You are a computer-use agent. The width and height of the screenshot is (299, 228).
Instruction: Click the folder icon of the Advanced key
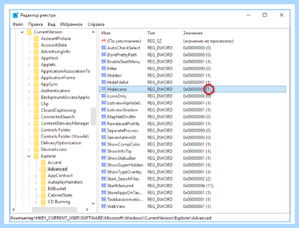[43, 169]
